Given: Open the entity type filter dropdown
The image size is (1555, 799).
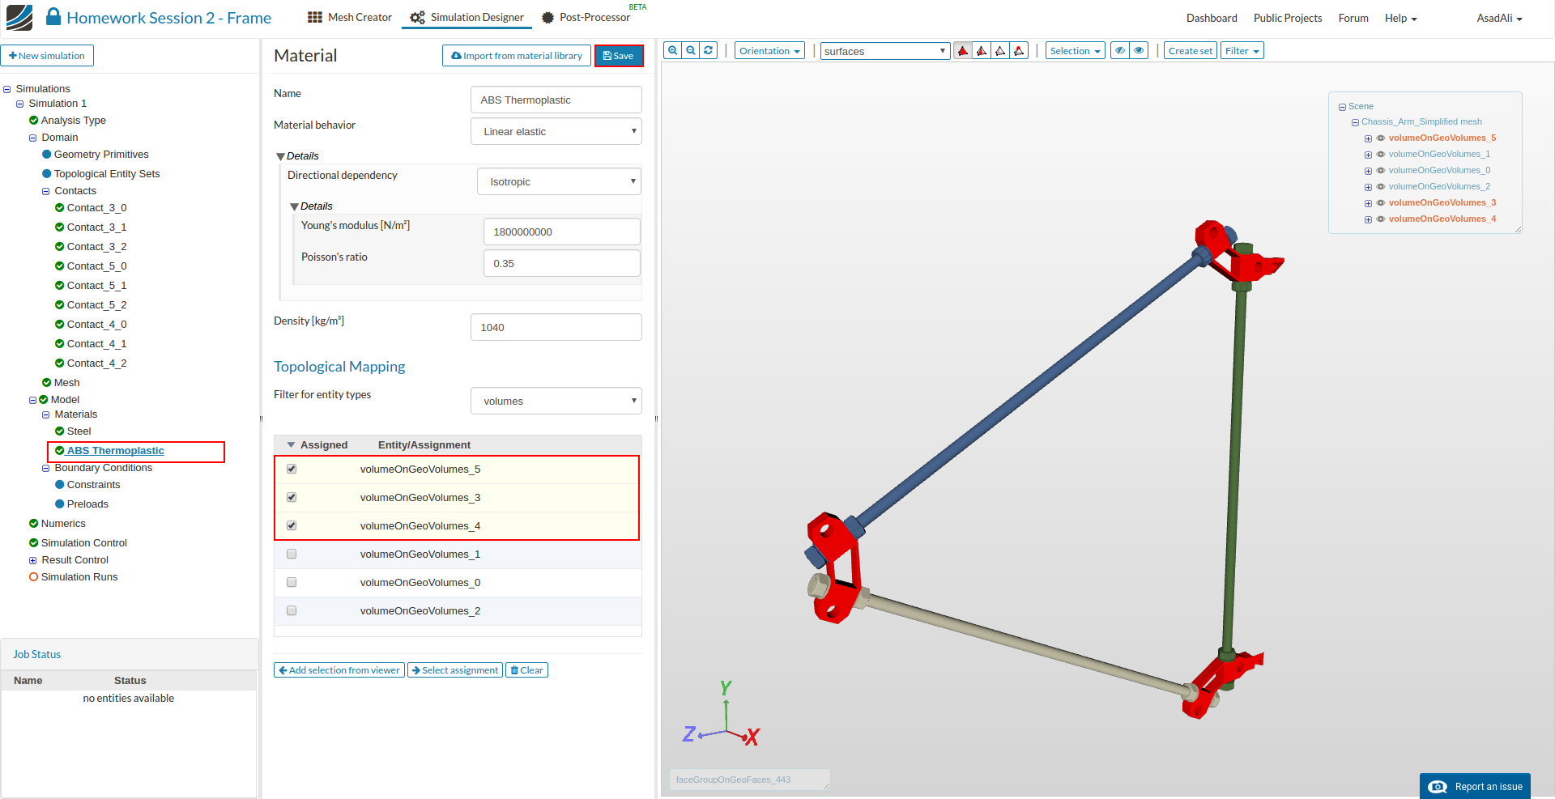Looking at the screenshot, I should pyautogui.click(x=556, y=401).
